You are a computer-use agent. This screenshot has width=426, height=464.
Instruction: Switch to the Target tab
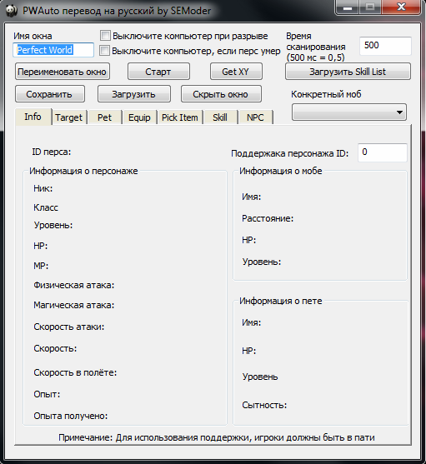point(68,117)
